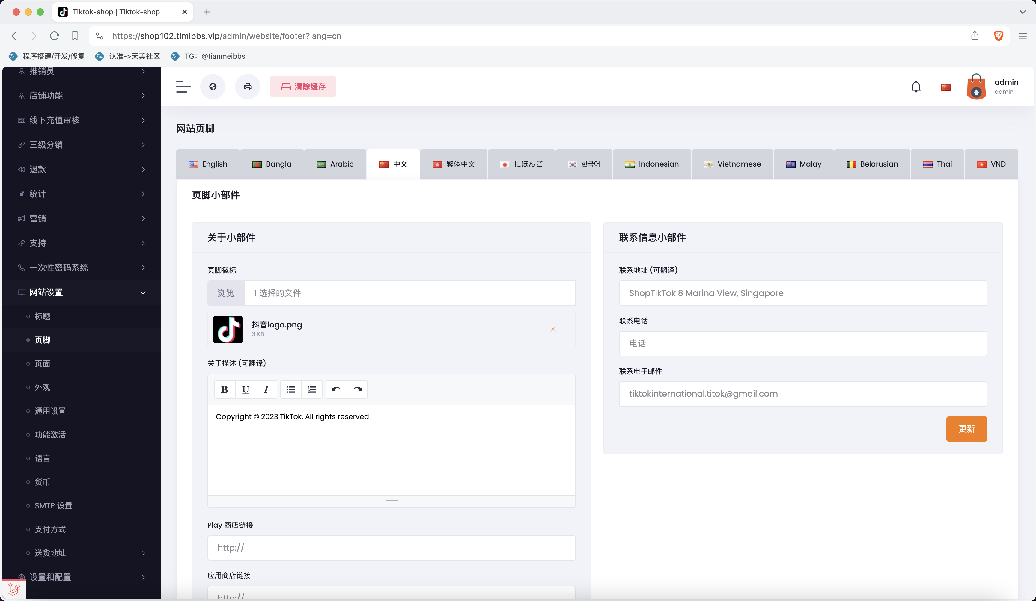Click the Underline formatting icon
This screenshot has width=1036, height=601.
[246, 389]
